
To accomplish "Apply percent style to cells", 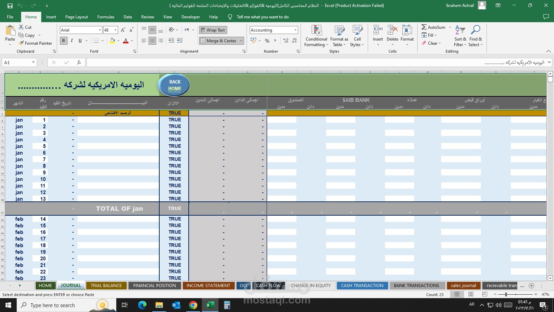I will point(267,41).
